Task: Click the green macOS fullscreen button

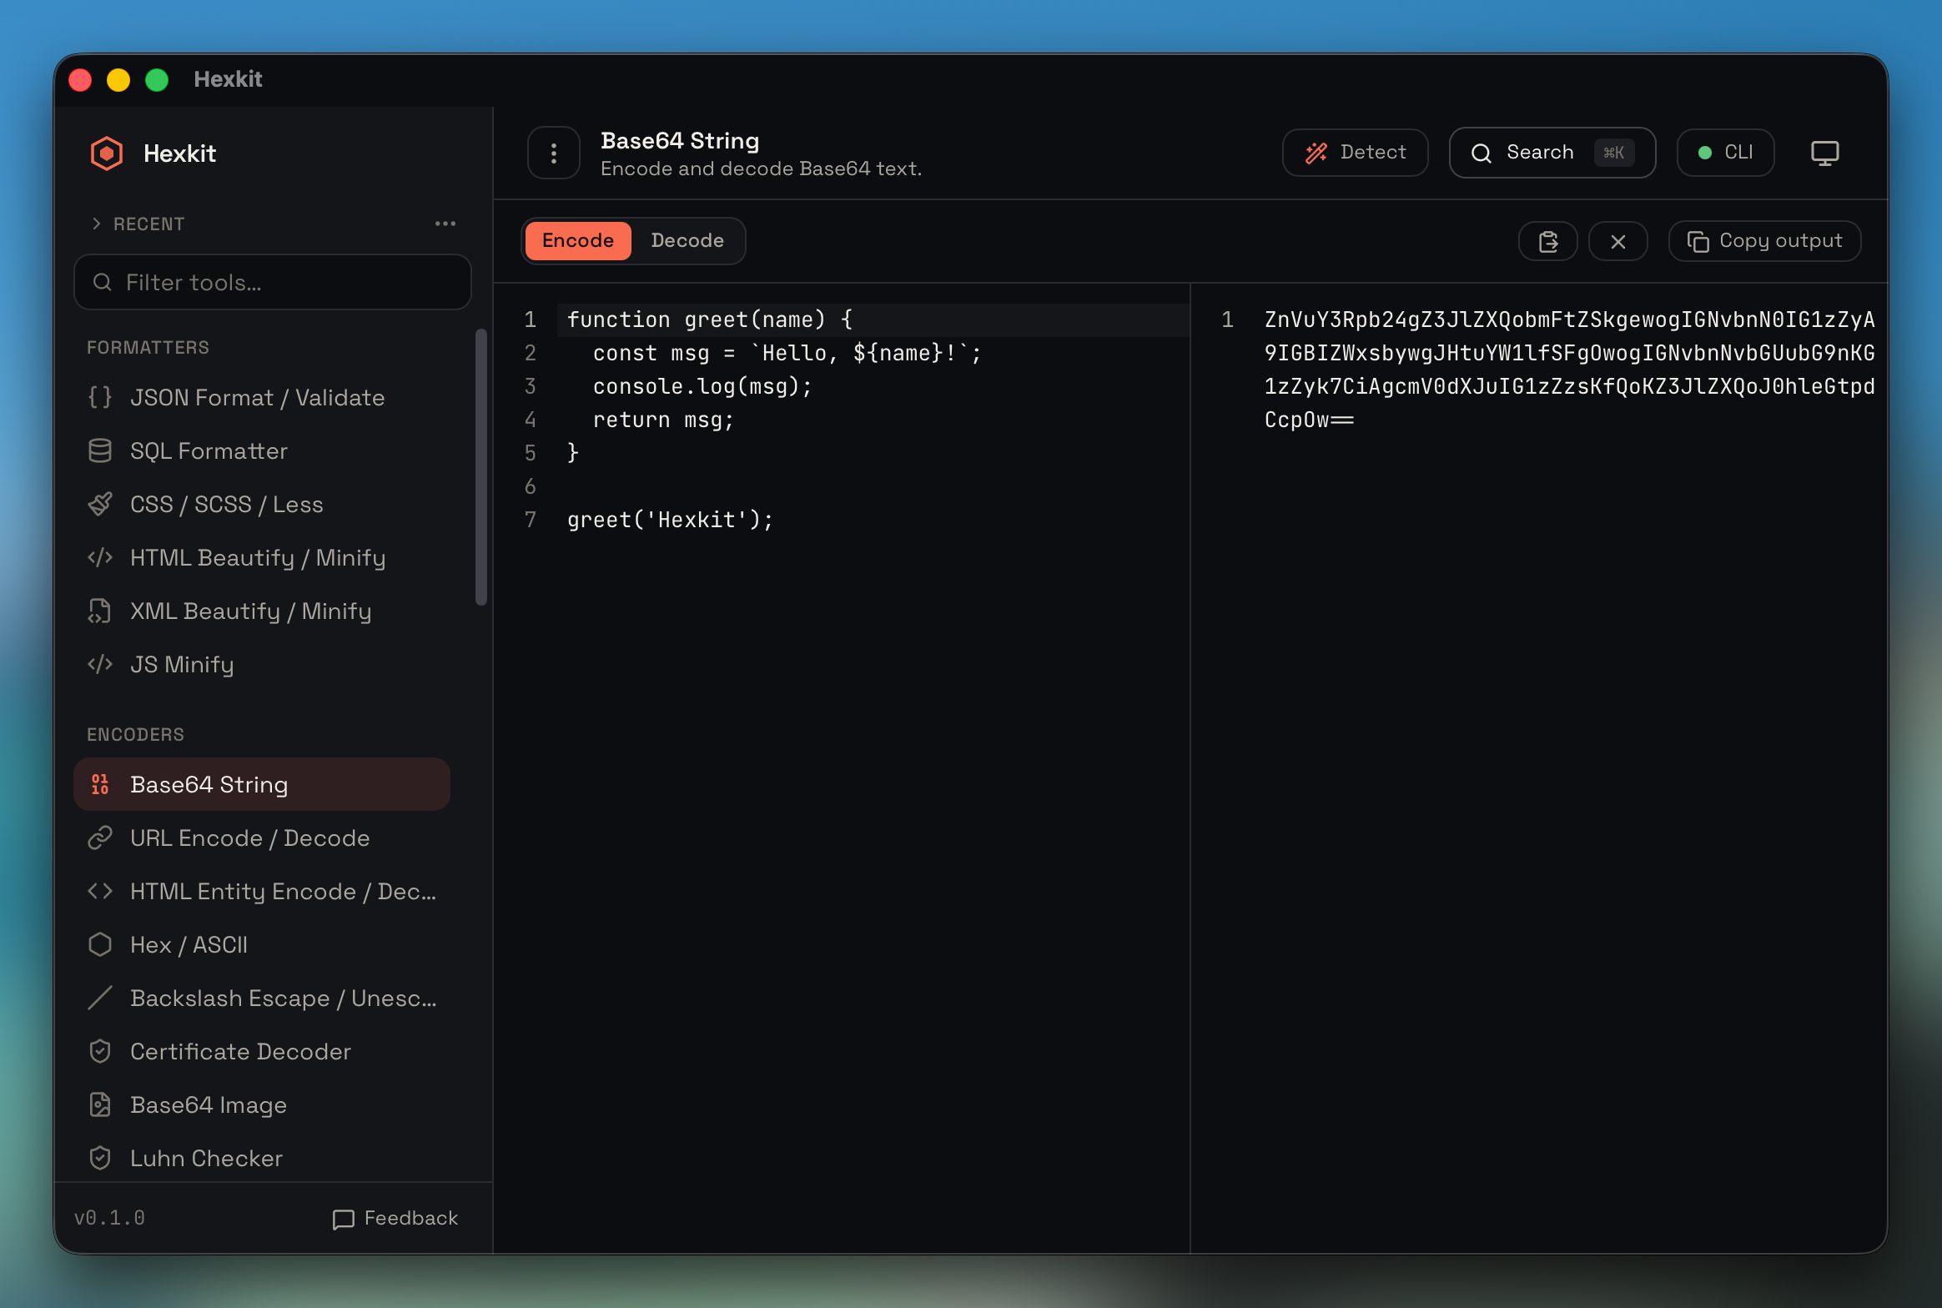Action: click(157, 80)
